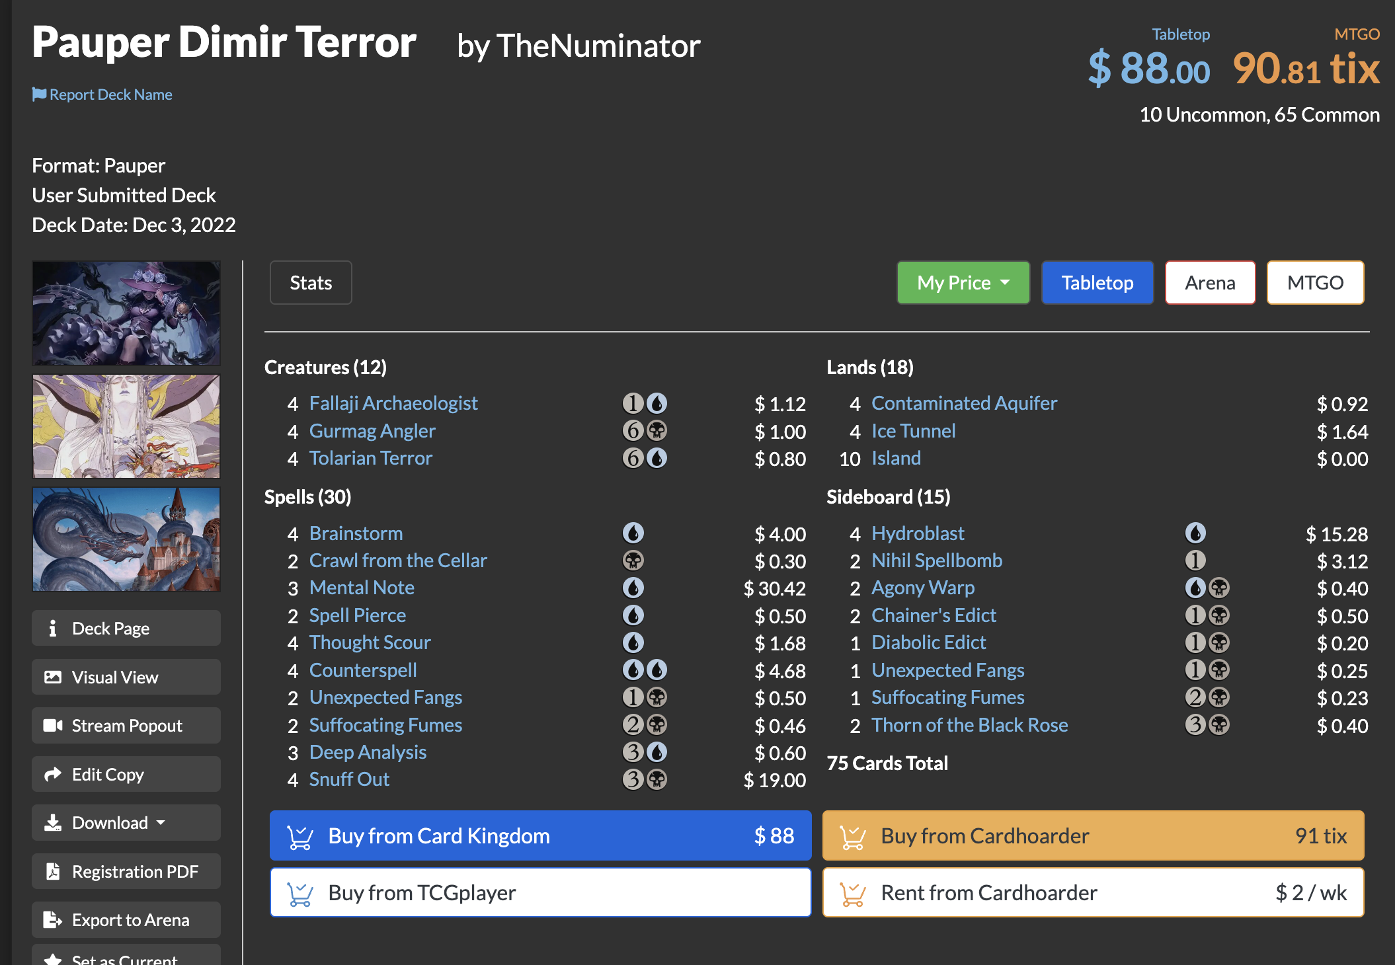Click the Report Deck Name flag icon
Screen dimensions: 1395x965
click(x=39, y=95)
